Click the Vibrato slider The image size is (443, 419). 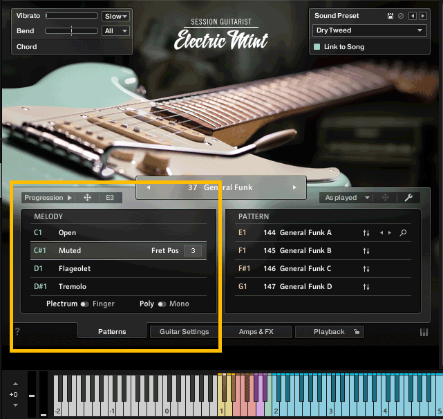[71, 15]
